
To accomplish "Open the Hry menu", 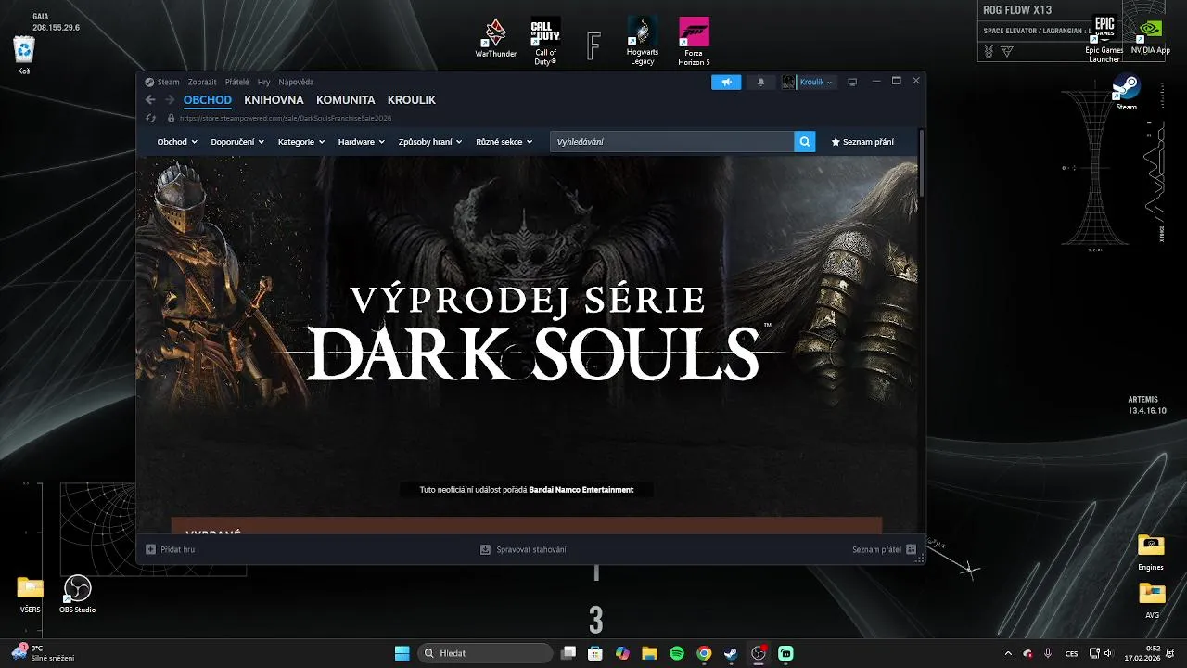I will coord(264,82).
